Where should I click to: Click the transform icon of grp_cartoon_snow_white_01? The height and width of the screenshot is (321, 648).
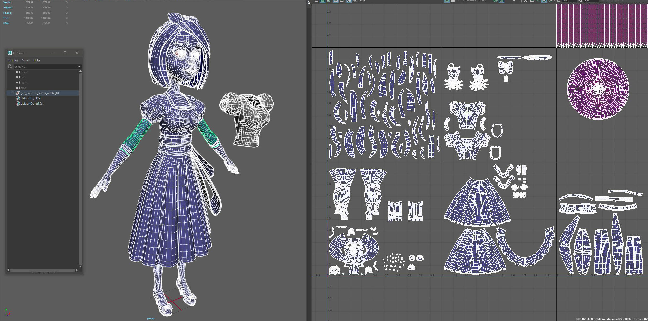click(x=18, y=93)
